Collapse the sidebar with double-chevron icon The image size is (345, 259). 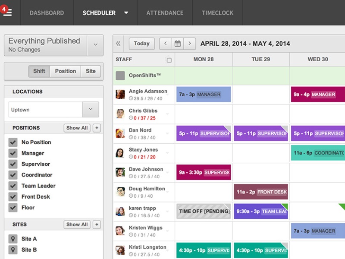coord(119,44)
